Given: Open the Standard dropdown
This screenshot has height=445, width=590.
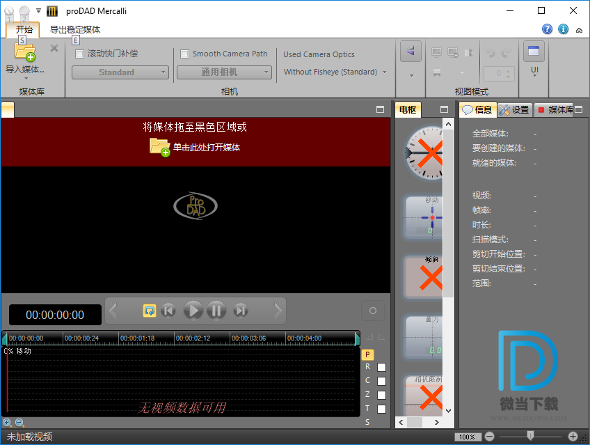Looking at the screenshot, I should (120, 72).
